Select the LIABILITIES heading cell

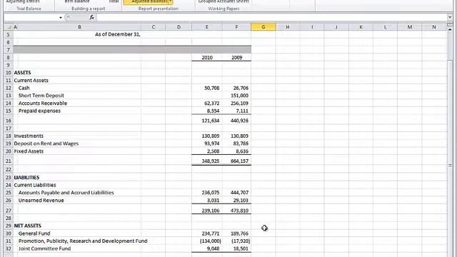pyautogui.click(x=26, y=177)
